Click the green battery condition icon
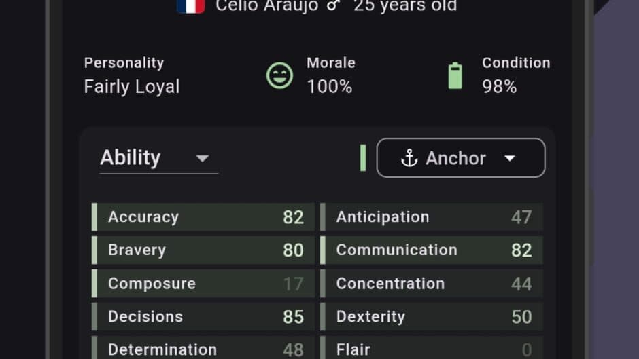 pyautogui.click(x=455, y=75)
